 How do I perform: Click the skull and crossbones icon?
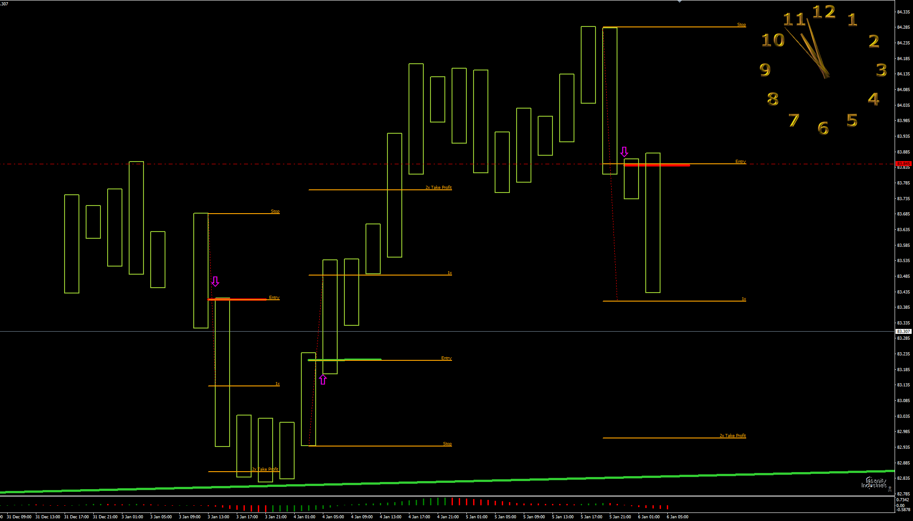coord(890,489)
